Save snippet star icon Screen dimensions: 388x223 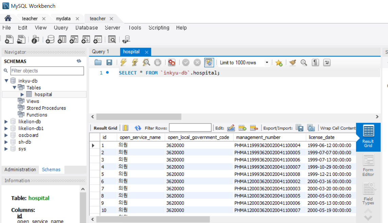(279, 63)
